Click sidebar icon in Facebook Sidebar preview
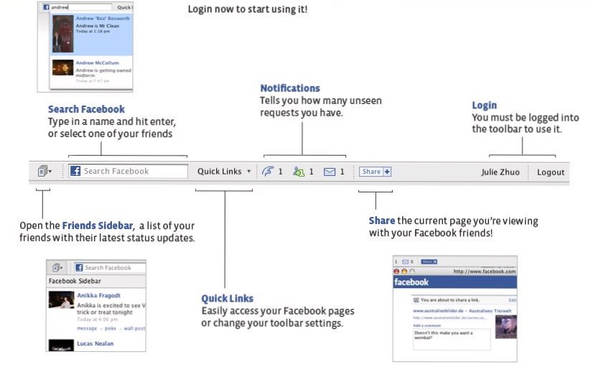596x367 pixels. pos(57,268)
